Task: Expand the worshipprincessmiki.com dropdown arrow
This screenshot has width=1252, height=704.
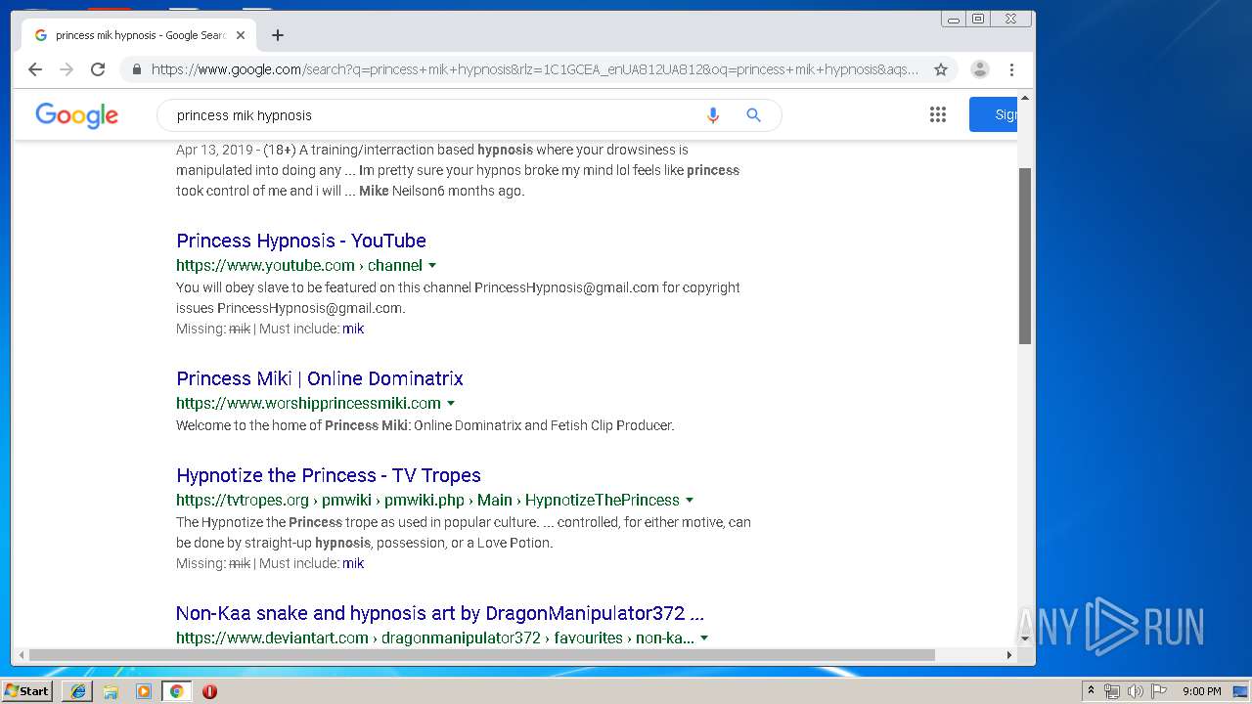Action: coord(451,404)
